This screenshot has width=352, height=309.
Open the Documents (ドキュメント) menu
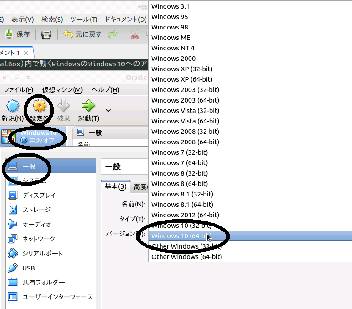(126, 20)
